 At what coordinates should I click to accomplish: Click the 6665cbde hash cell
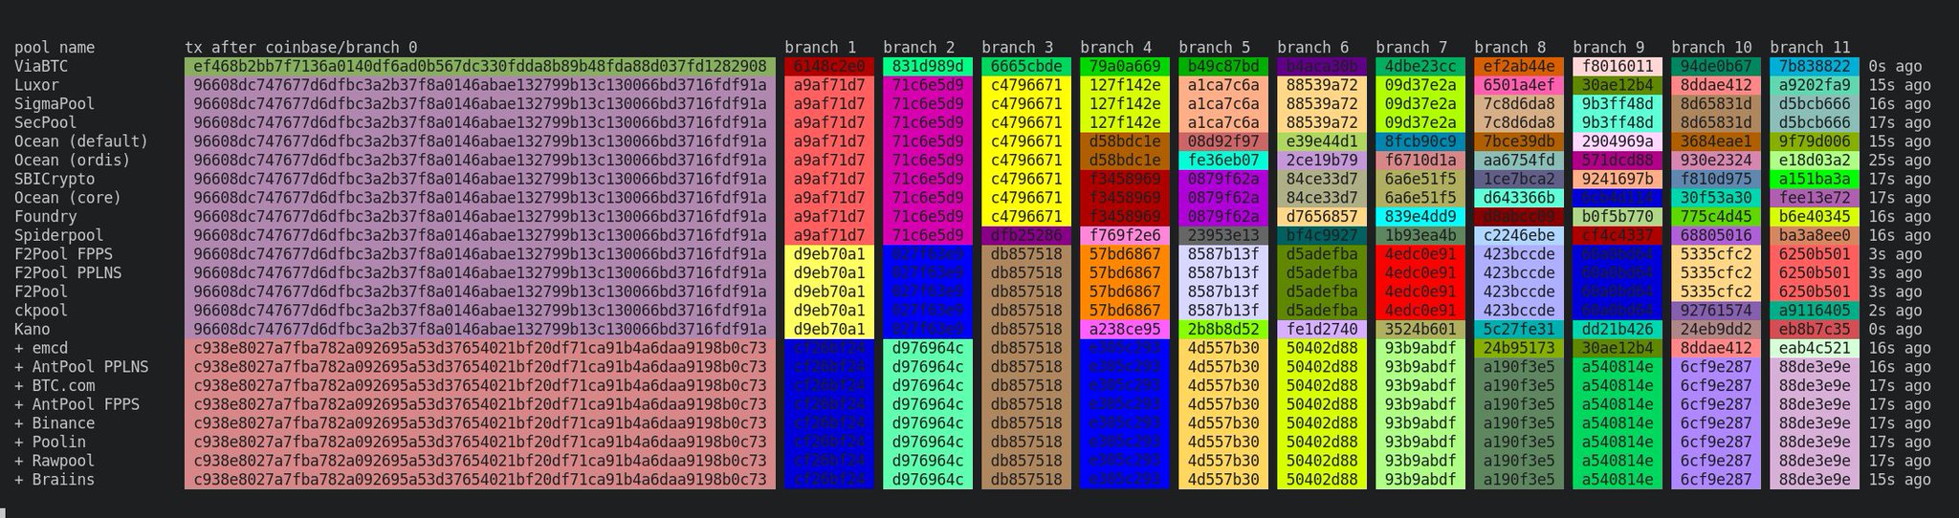[1026, 67]
